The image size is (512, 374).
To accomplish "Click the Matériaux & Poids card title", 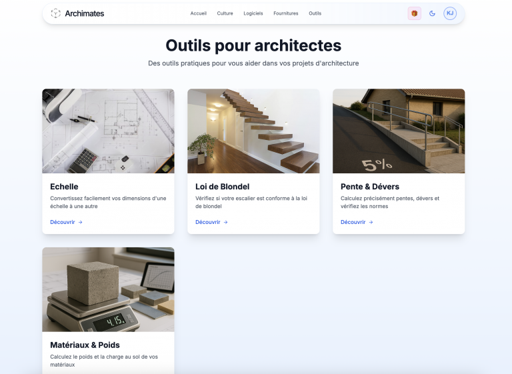I will tap(85, 345).
